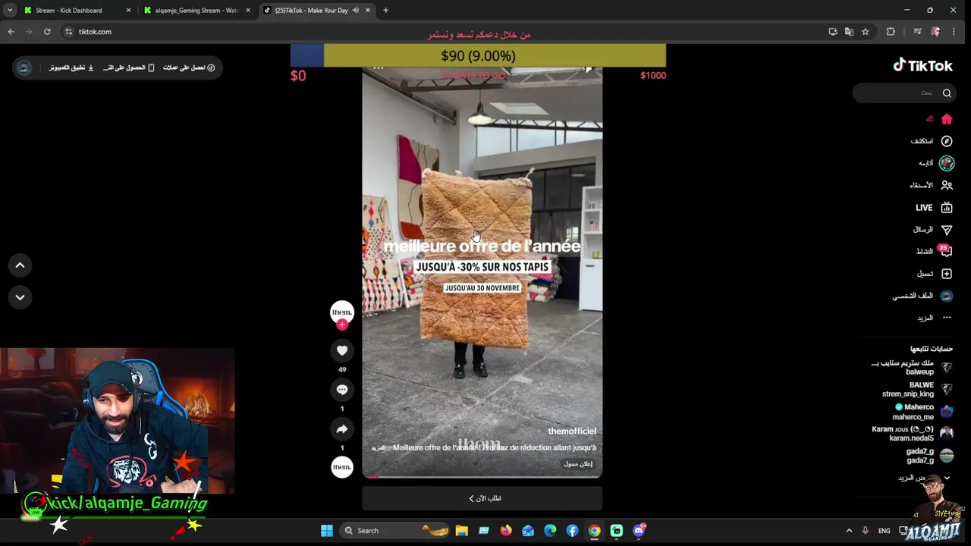971x546 pixels.
Task: Click the Get Coins button in top pill
Action: tap(189, 67)
